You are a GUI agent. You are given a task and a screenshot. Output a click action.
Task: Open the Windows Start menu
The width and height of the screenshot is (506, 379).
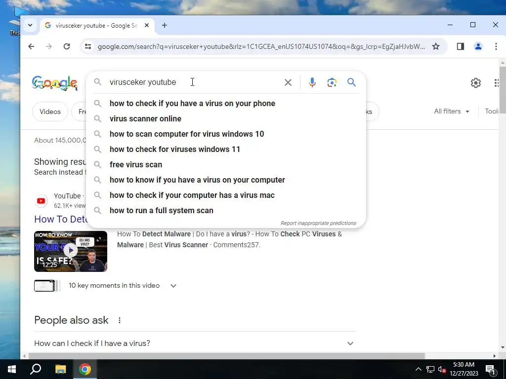[x=12, y=369]
